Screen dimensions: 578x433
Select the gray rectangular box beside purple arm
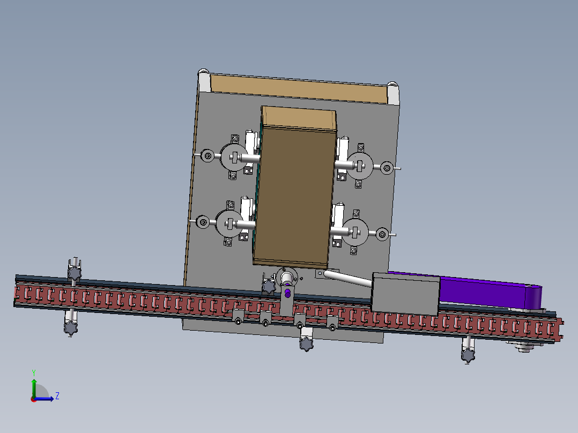(405, 294)
